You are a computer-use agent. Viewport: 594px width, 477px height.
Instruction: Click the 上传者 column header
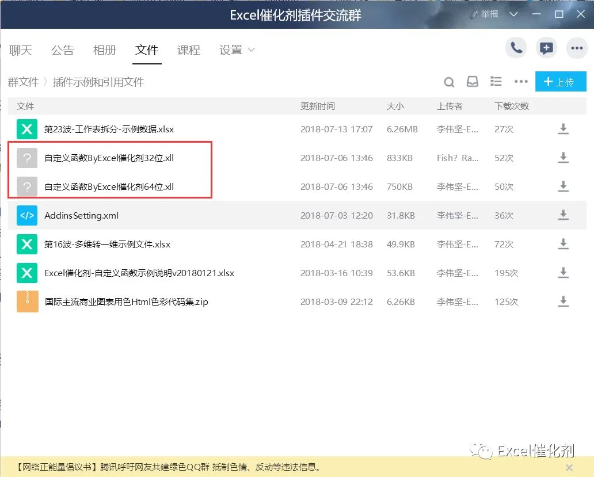(450, 106)
